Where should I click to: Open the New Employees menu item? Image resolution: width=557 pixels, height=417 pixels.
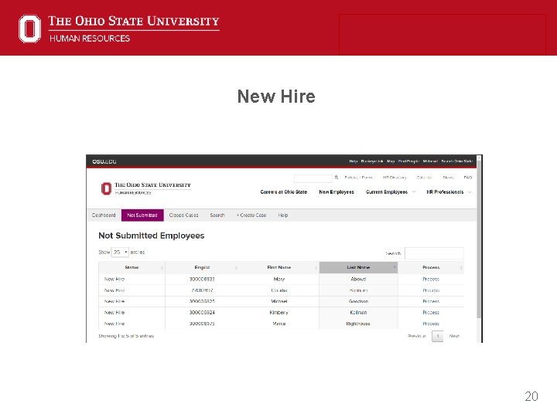tap(337, 192)
